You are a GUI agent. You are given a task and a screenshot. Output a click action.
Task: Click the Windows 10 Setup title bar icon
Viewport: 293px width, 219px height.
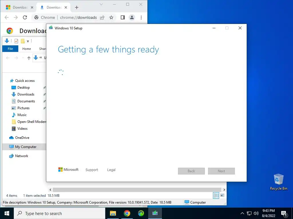(51, 28)
